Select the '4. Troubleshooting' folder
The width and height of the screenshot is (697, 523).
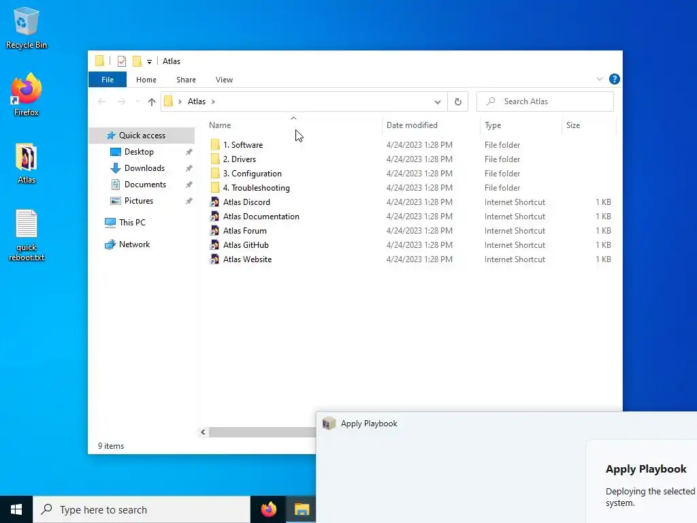(256, 188)
